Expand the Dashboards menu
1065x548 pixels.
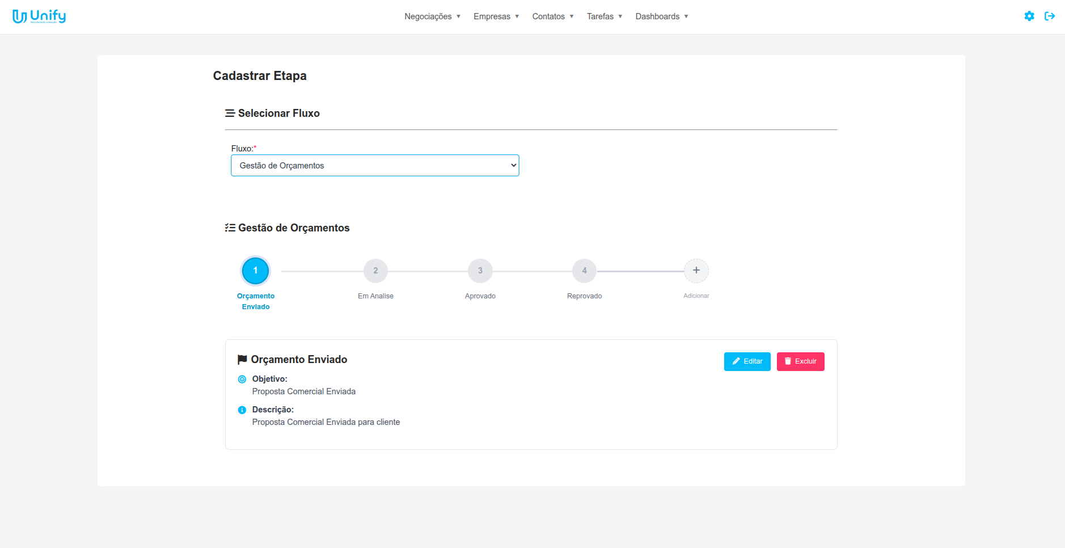(661, 16)
